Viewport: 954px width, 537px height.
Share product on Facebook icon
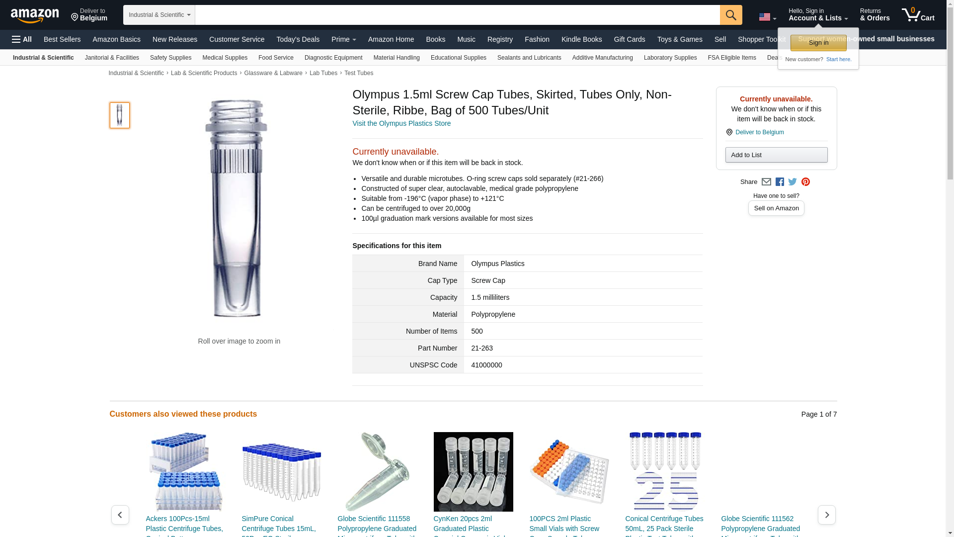pyautogui.click(x=780, y=182)
